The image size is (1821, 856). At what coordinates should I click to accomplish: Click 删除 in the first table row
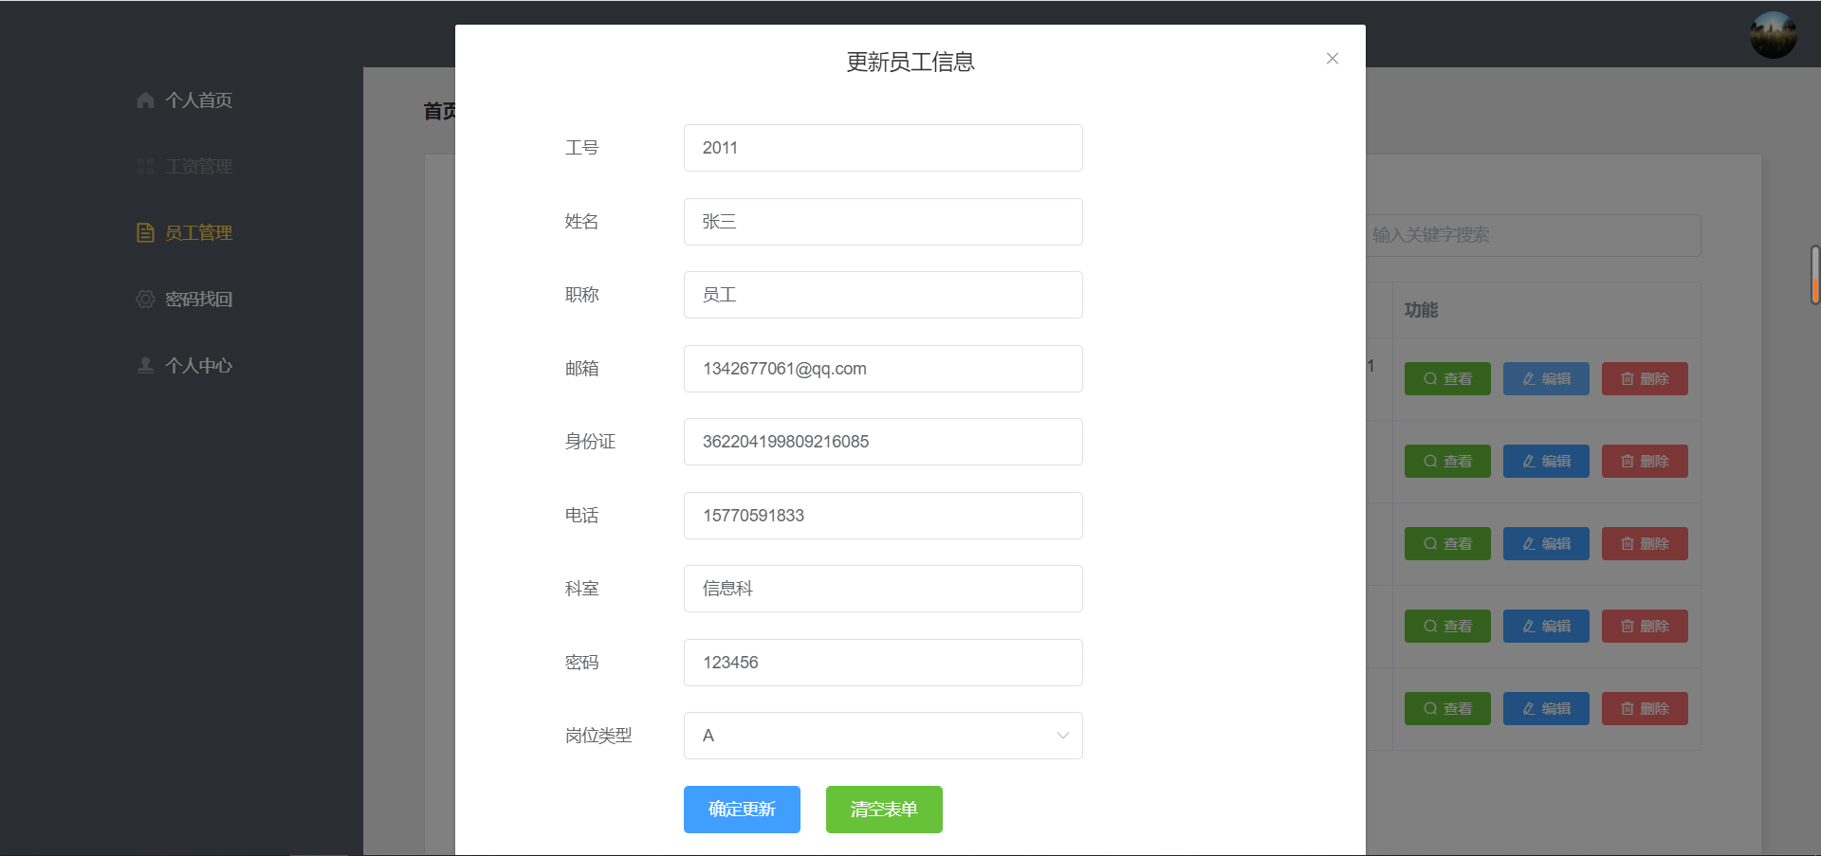[x=1645, y=379]
